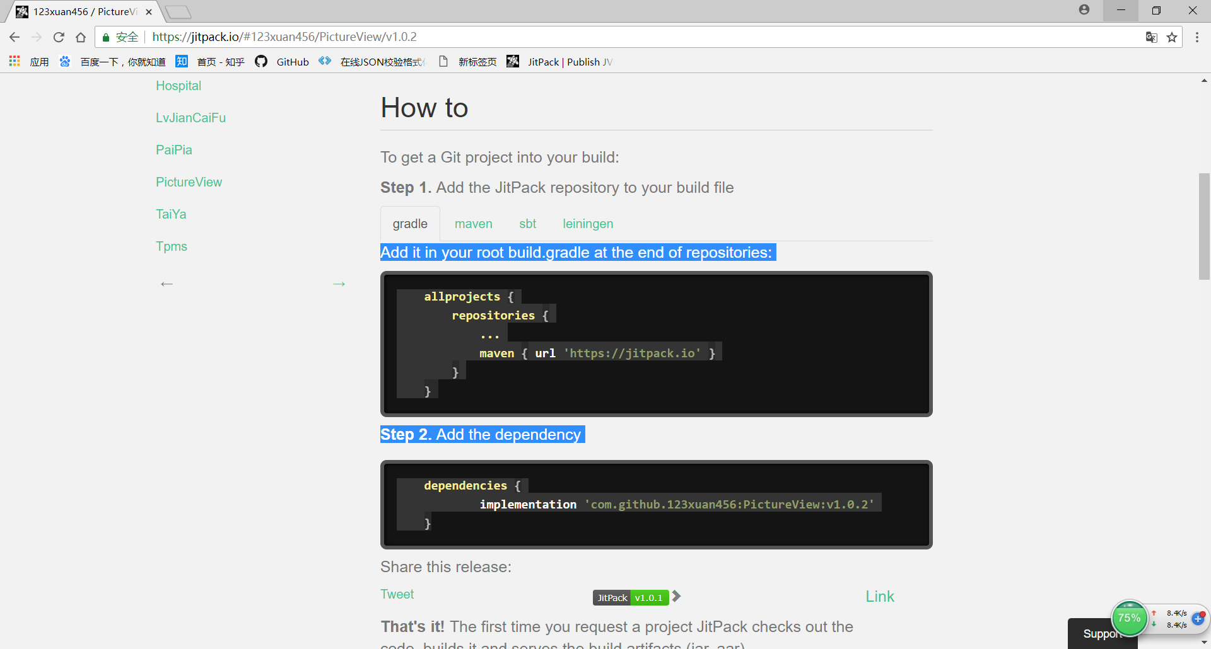Select the gradle tab

coord(410,224)
